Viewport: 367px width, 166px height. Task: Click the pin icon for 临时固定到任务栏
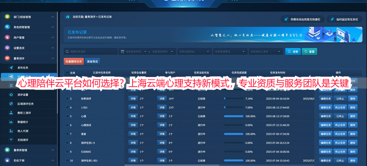point(332,20)
